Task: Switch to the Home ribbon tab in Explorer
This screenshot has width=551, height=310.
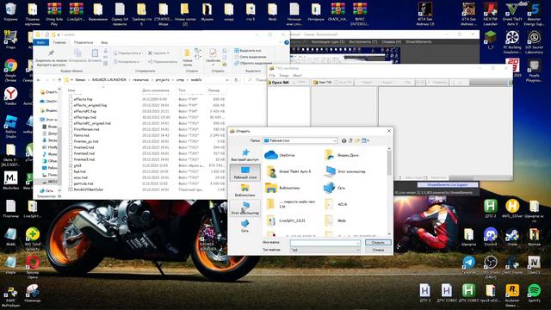Action: pos(59,42)
